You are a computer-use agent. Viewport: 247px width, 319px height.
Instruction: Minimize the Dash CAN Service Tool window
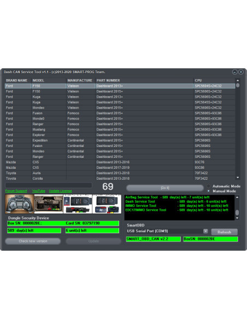click(234, 72)
